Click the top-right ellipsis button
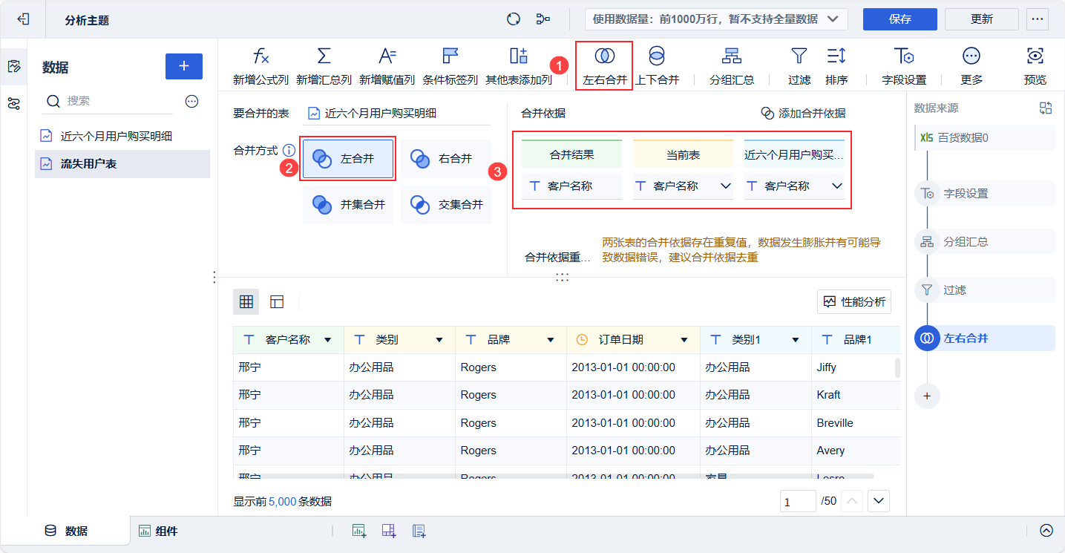This screenshot has height=553, width=1065. coord(1037,19)
